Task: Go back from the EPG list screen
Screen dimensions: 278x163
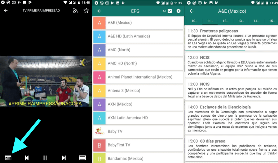Action: [x=99, y=11]
